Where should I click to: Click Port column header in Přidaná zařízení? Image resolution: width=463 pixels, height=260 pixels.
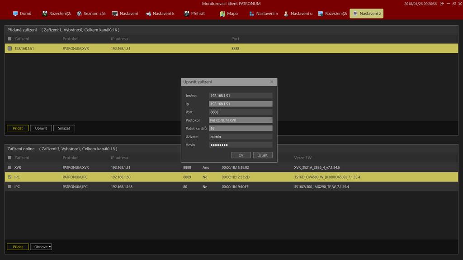235,39
